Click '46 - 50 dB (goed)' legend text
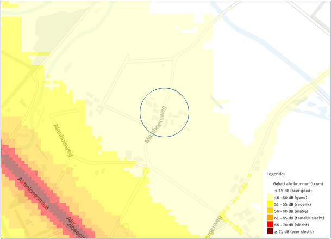 [291, 197]
